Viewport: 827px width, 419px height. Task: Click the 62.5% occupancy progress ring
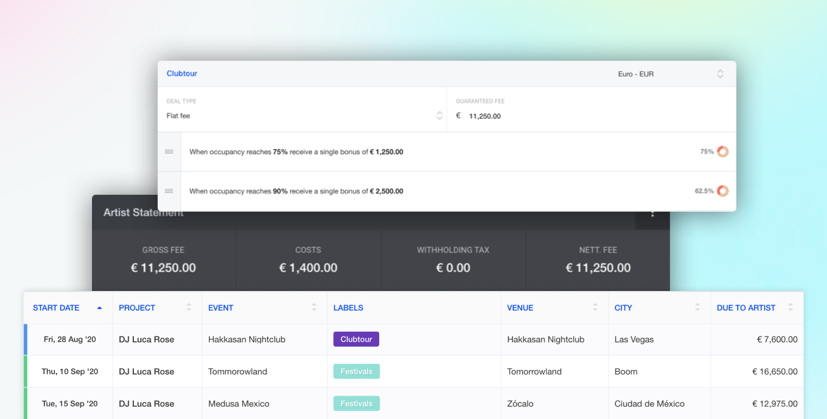pos(722,190)
